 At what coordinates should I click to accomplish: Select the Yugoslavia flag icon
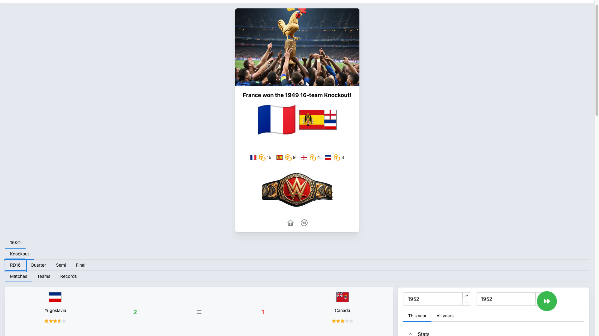click(x=55, y=297)
